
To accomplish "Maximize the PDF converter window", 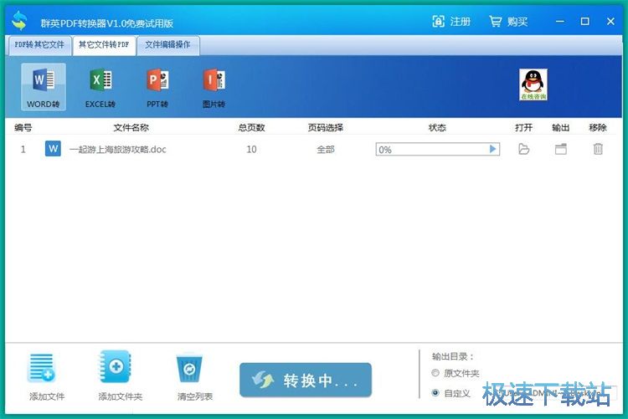I will pos(584,21).
